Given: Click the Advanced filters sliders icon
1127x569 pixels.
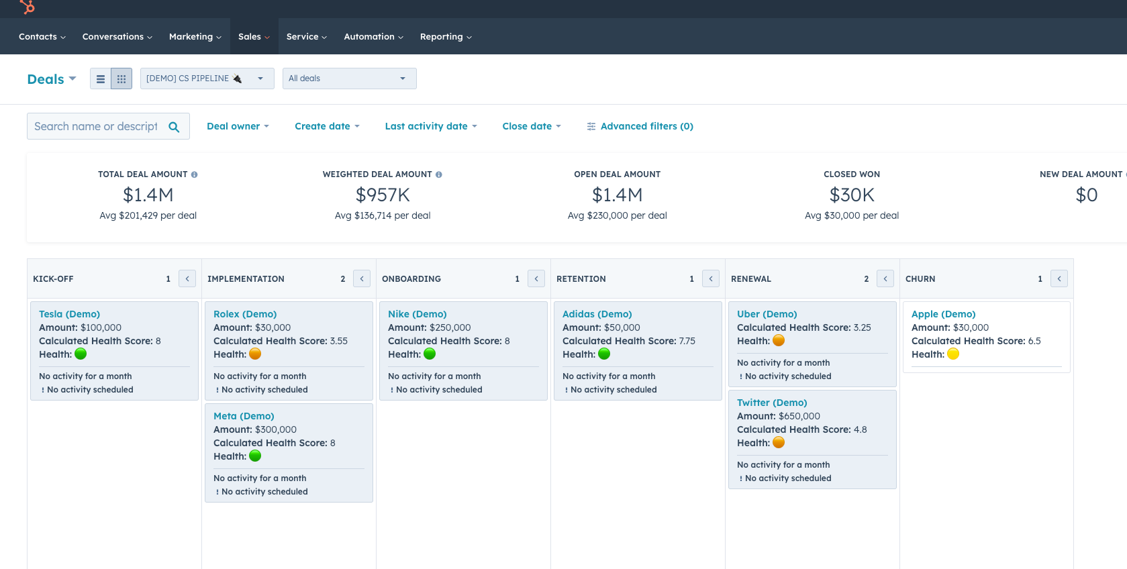Looking at the screenshot, I should (591, 126).
